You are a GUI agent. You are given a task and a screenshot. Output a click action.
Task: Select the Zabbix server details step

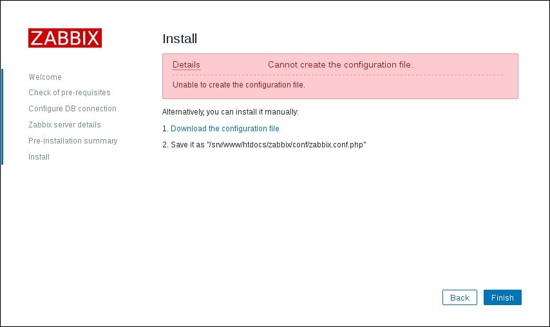(64, 125)
